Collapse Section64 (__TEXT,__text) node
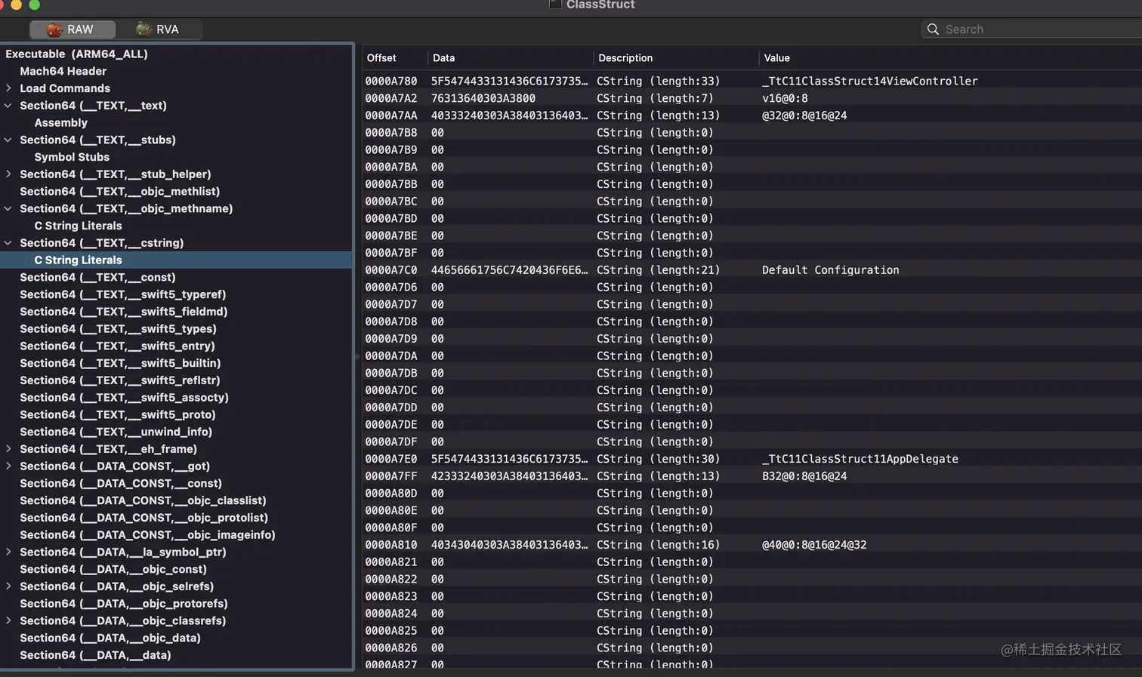Screen dimensions: 1142x677 pos(8,106)
